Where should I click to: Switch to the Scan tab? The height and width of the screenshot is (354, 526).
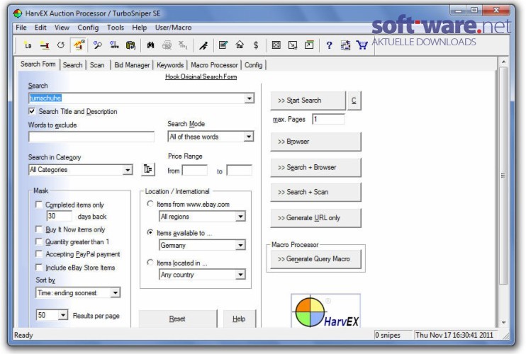[97, 65]
